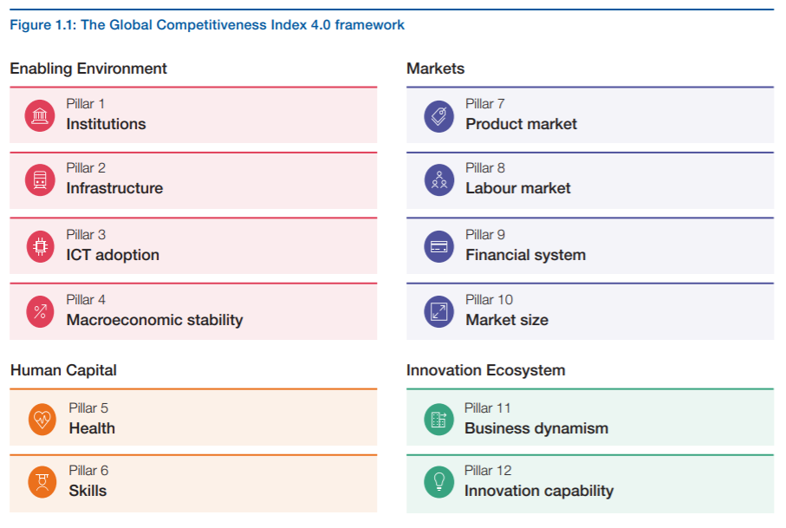Click the Business dynamism building icon
The width and height of the screenshot is (786, 528).
[x=438, y=420]
